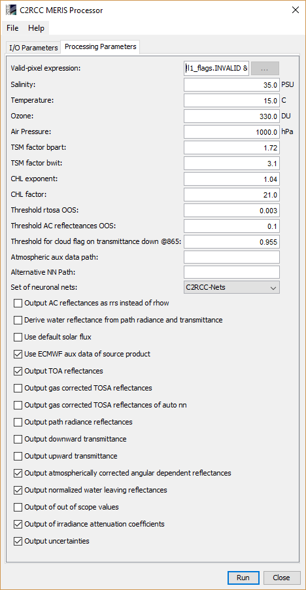Uncheck Use ECMWF aux data of source product
The height and width of the screenshot is (590, 306).
click(18, 354)
